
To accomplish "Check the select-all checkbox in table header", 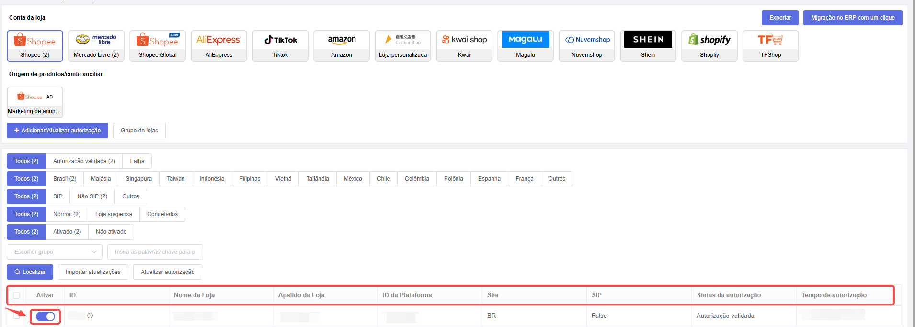I will click(17, 295).
